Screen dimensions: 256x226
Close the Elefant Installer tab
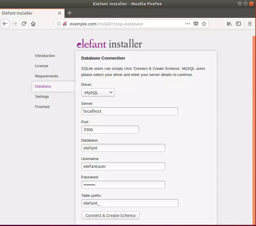pos(60,13)
